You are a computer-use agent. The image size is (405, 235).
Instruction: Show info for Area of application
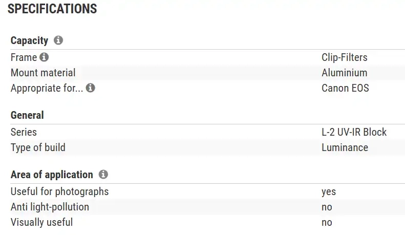pyautogui.click(x=103, y=175)
